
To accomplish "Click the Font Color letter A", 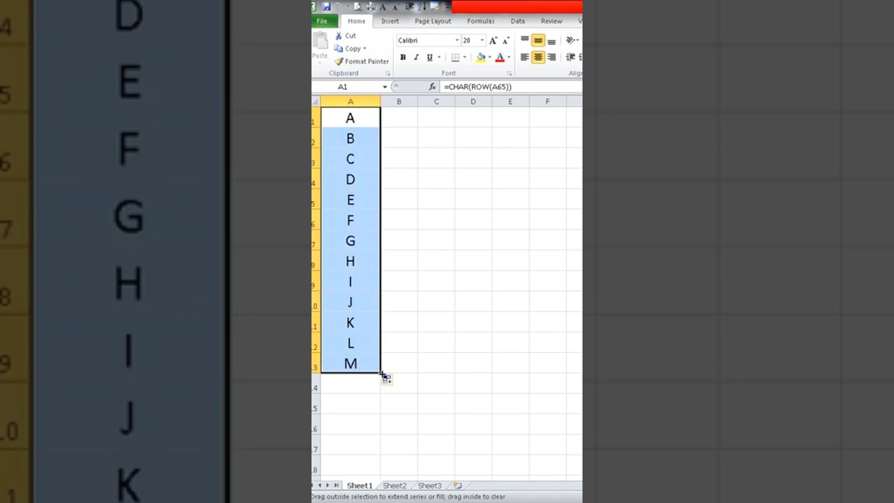I will [500, 57].
